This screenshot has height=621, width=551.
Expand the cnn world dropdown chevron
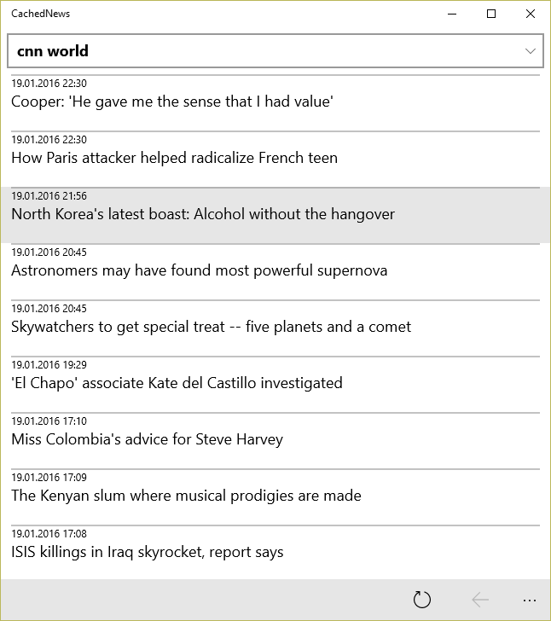click(x=530, y=51)
